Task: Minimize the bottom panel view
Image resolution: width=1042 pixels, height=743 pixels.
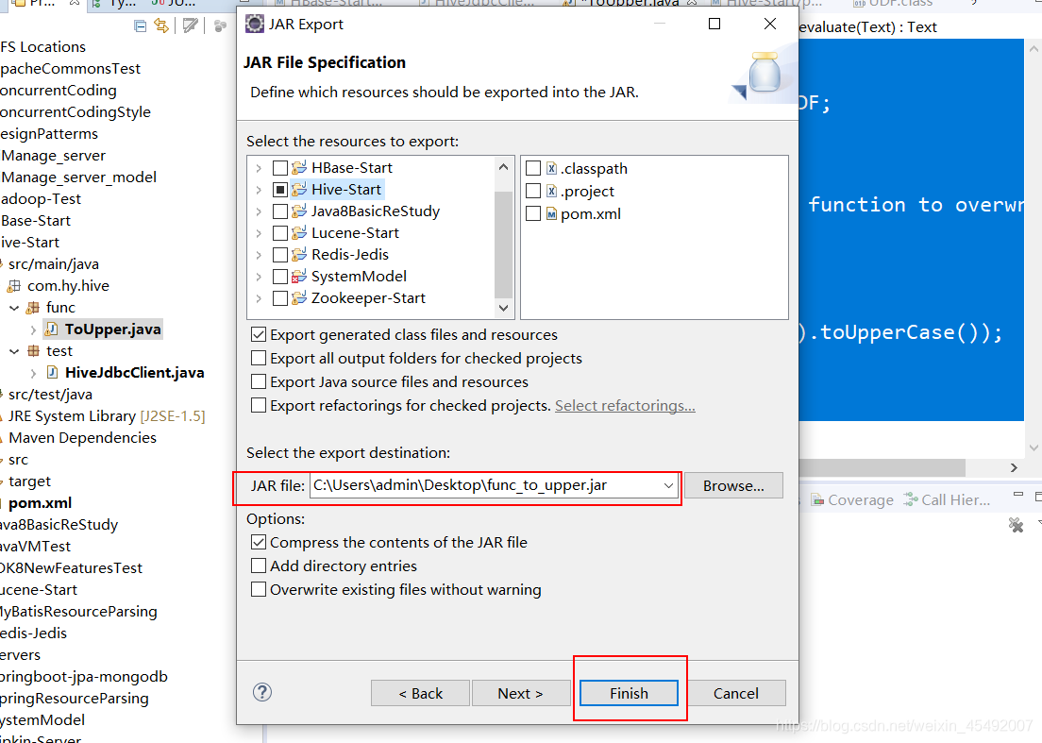Action: 1018,495
